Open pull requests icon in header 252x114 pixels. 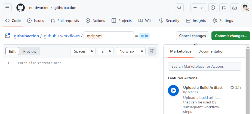click(x=224, y=8)
